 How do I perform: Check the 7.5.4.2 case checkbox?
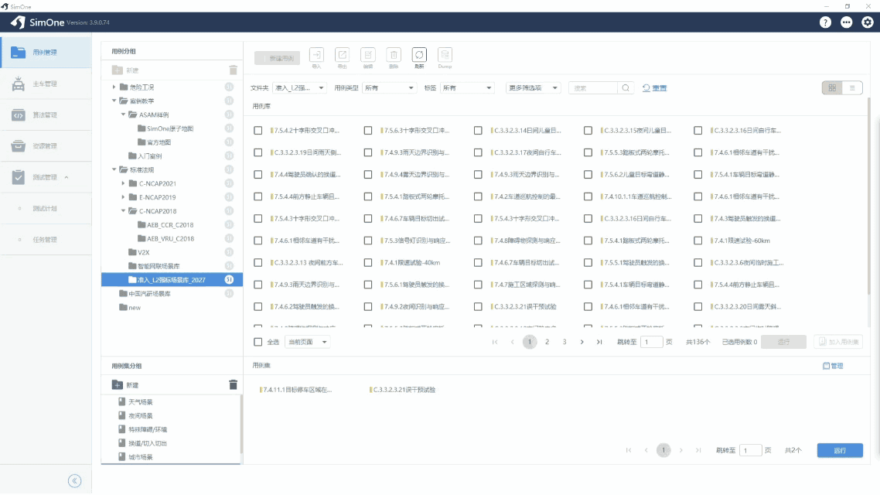[x=258, y=130]
